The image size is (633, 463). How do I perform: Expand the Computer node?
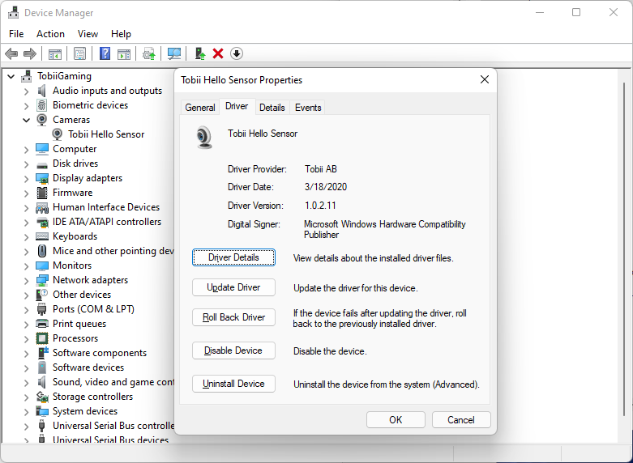coord(26,150)
